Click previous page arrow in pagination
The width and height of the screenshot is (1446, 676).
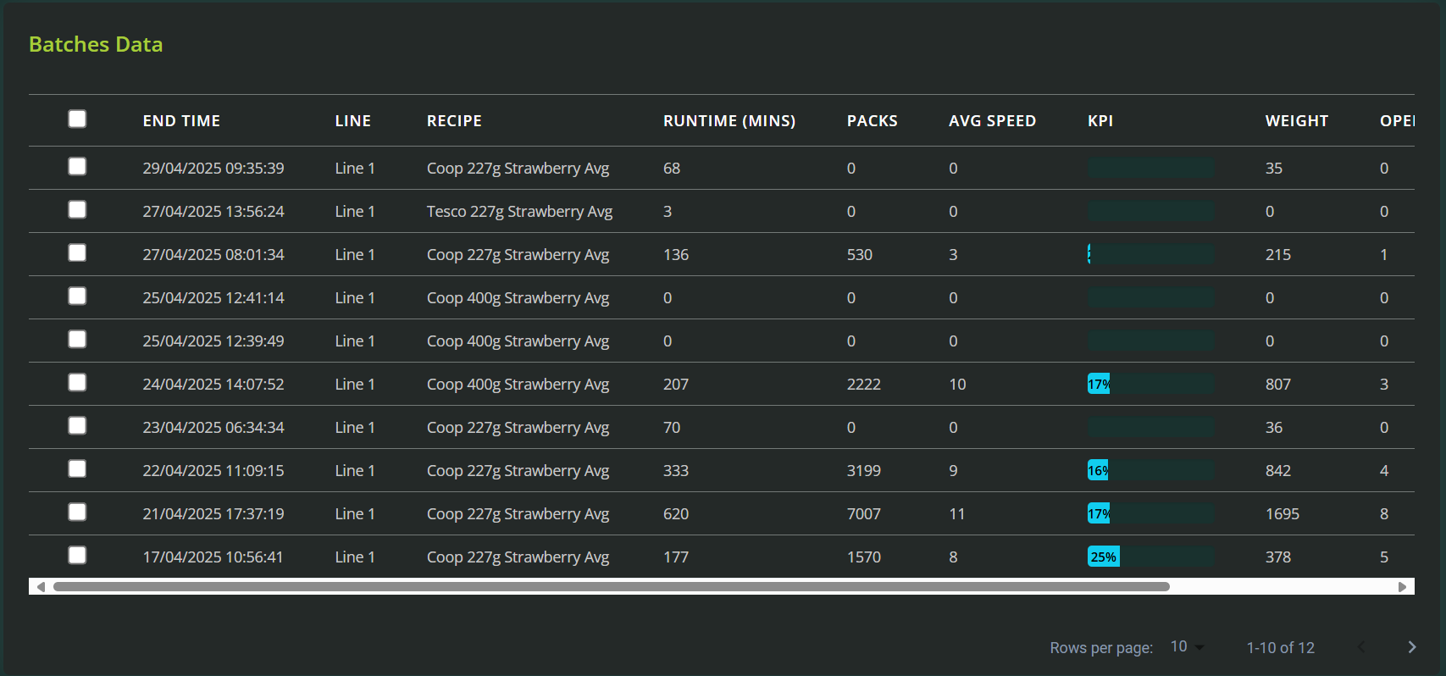(x=1361, y=647)
